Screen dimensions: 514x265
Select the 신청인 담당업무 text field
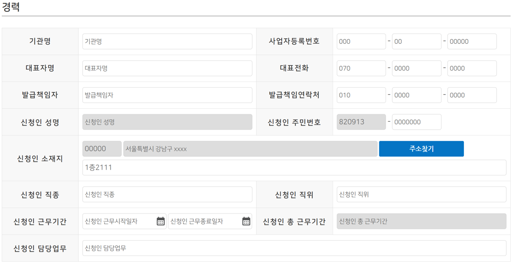pos(294,248)
